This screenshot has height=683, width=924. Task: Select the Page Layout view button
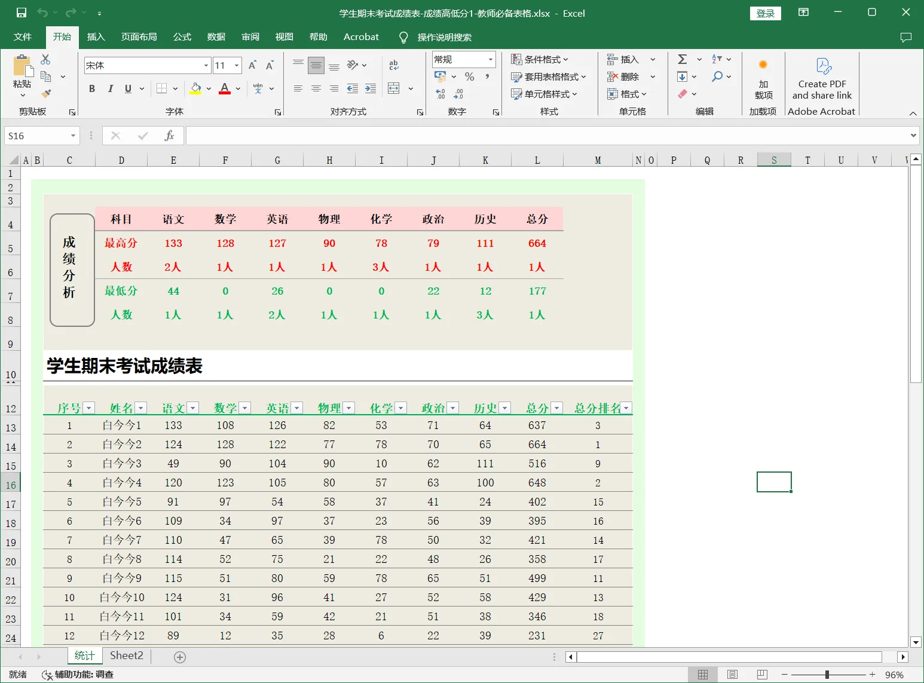point(732,675)
